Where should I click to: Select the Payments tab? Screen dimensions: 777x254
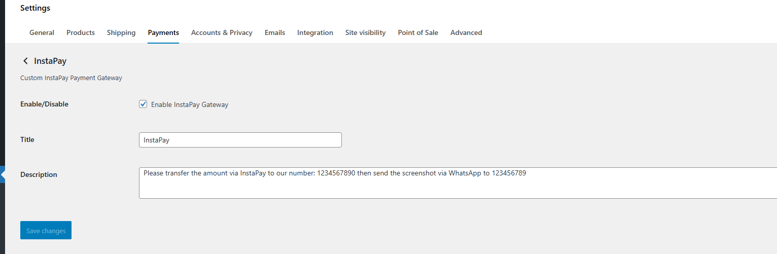(x=163, y=32)
